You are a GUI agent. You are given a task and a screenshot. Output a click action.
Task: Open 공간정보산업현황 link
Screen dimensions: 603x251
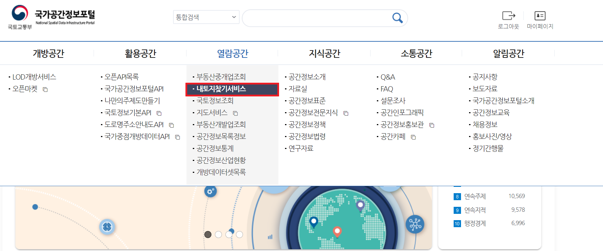click(221, 160)
